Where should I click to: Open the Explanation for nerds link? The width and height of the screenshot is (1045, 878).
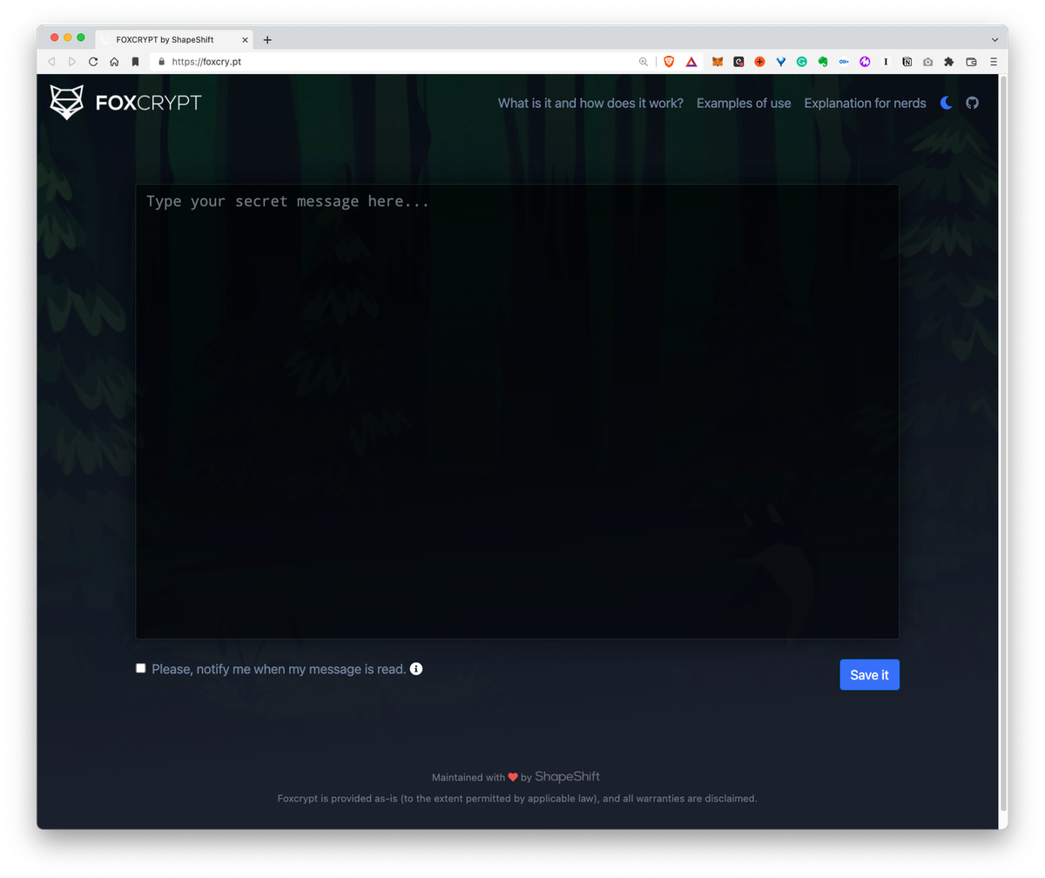[865, 103]
